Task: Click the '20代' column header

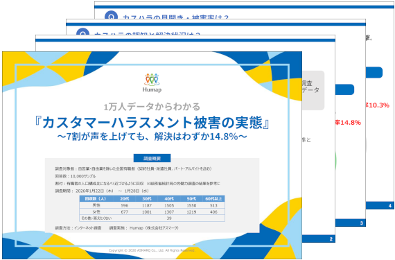Action: (125, 199)
